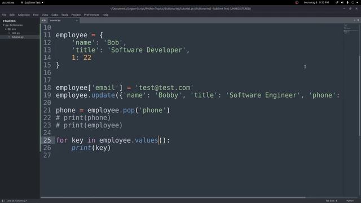361x203 pixels.
Task: Open the clock Mon Aug 8 calendar
Action: (x=316, y=2)
